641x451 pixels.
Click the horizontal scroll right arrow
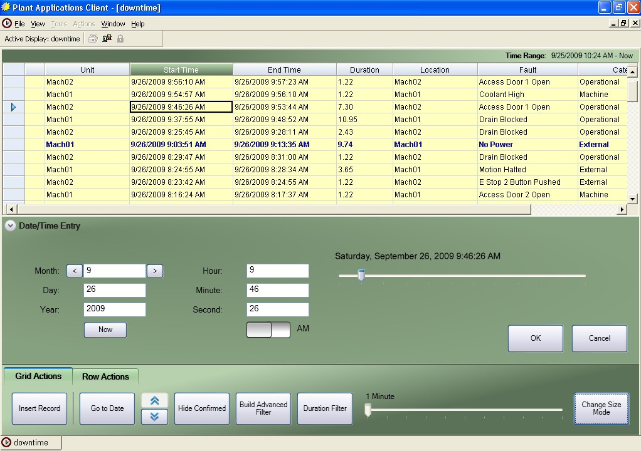point(622,209)
